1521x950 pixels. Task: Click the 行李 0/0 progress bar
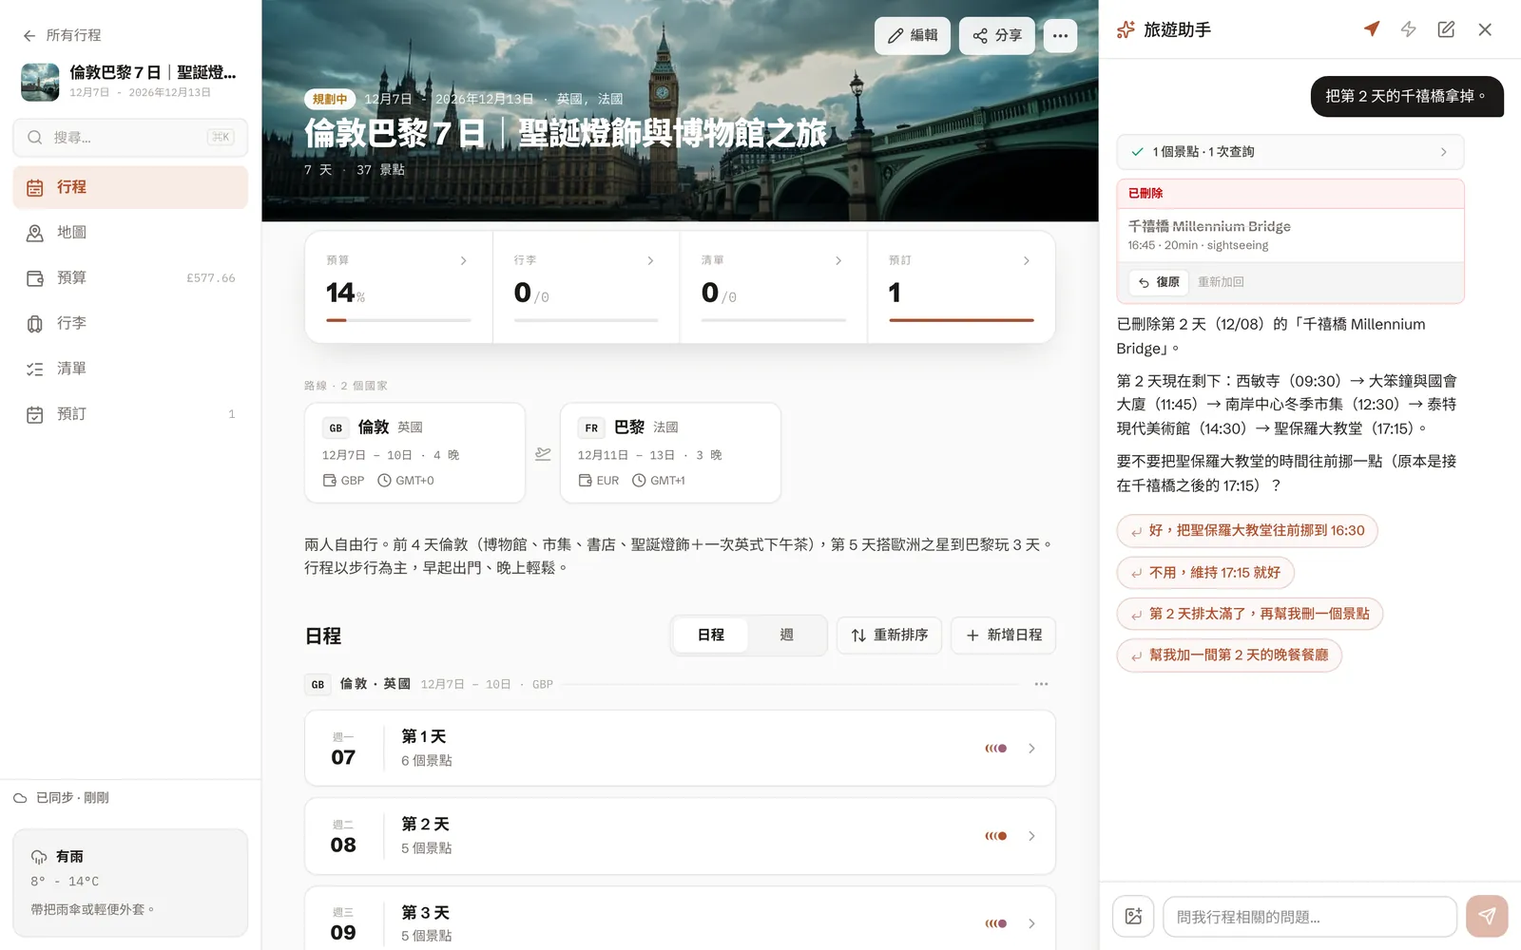point(586,320)
